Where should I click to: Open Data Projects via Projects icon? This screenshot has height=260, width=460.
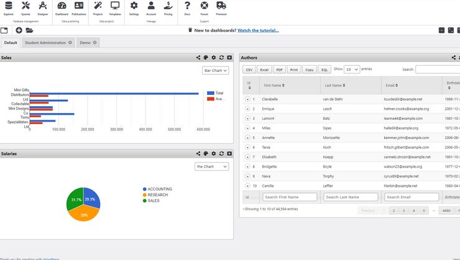coord(98,8)
